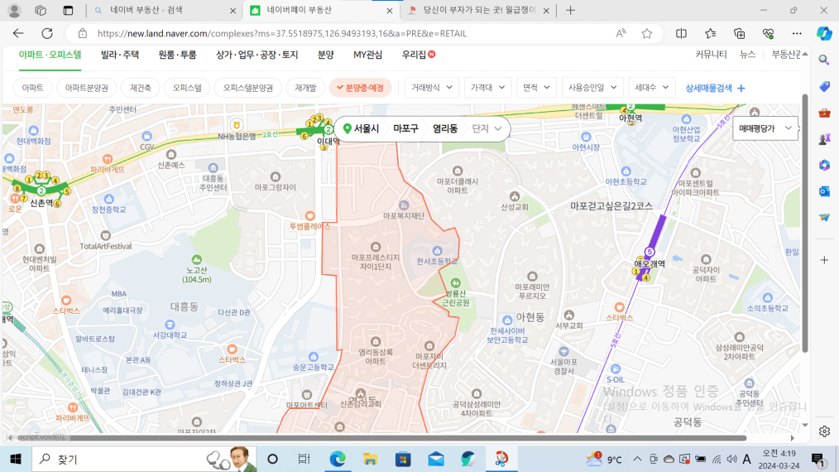Click the 쌍룡산 근린공원 park marker

455,282
